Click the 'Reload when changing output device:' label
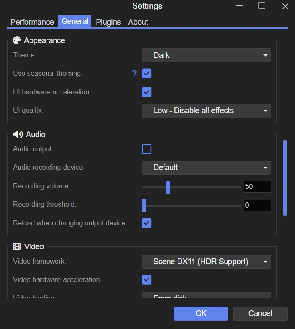Screen dimensions: 295x329 (70, 223)
